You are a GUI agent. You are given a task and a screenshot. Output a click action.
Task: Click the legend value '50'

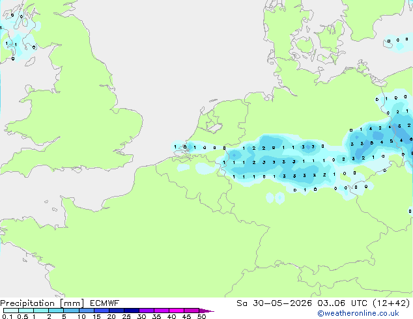(x=202, y=316)
